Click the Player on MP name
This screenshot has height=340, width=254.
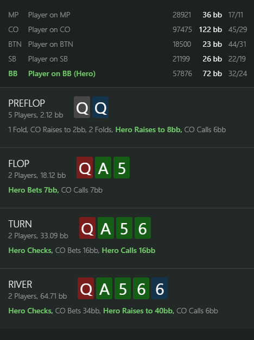coord(49,15)
